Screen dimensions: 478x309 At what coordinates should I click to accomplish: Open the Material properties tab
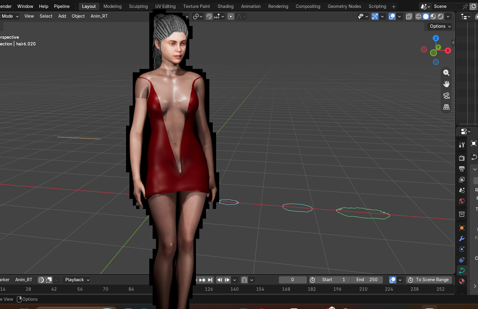click(462, 281)
